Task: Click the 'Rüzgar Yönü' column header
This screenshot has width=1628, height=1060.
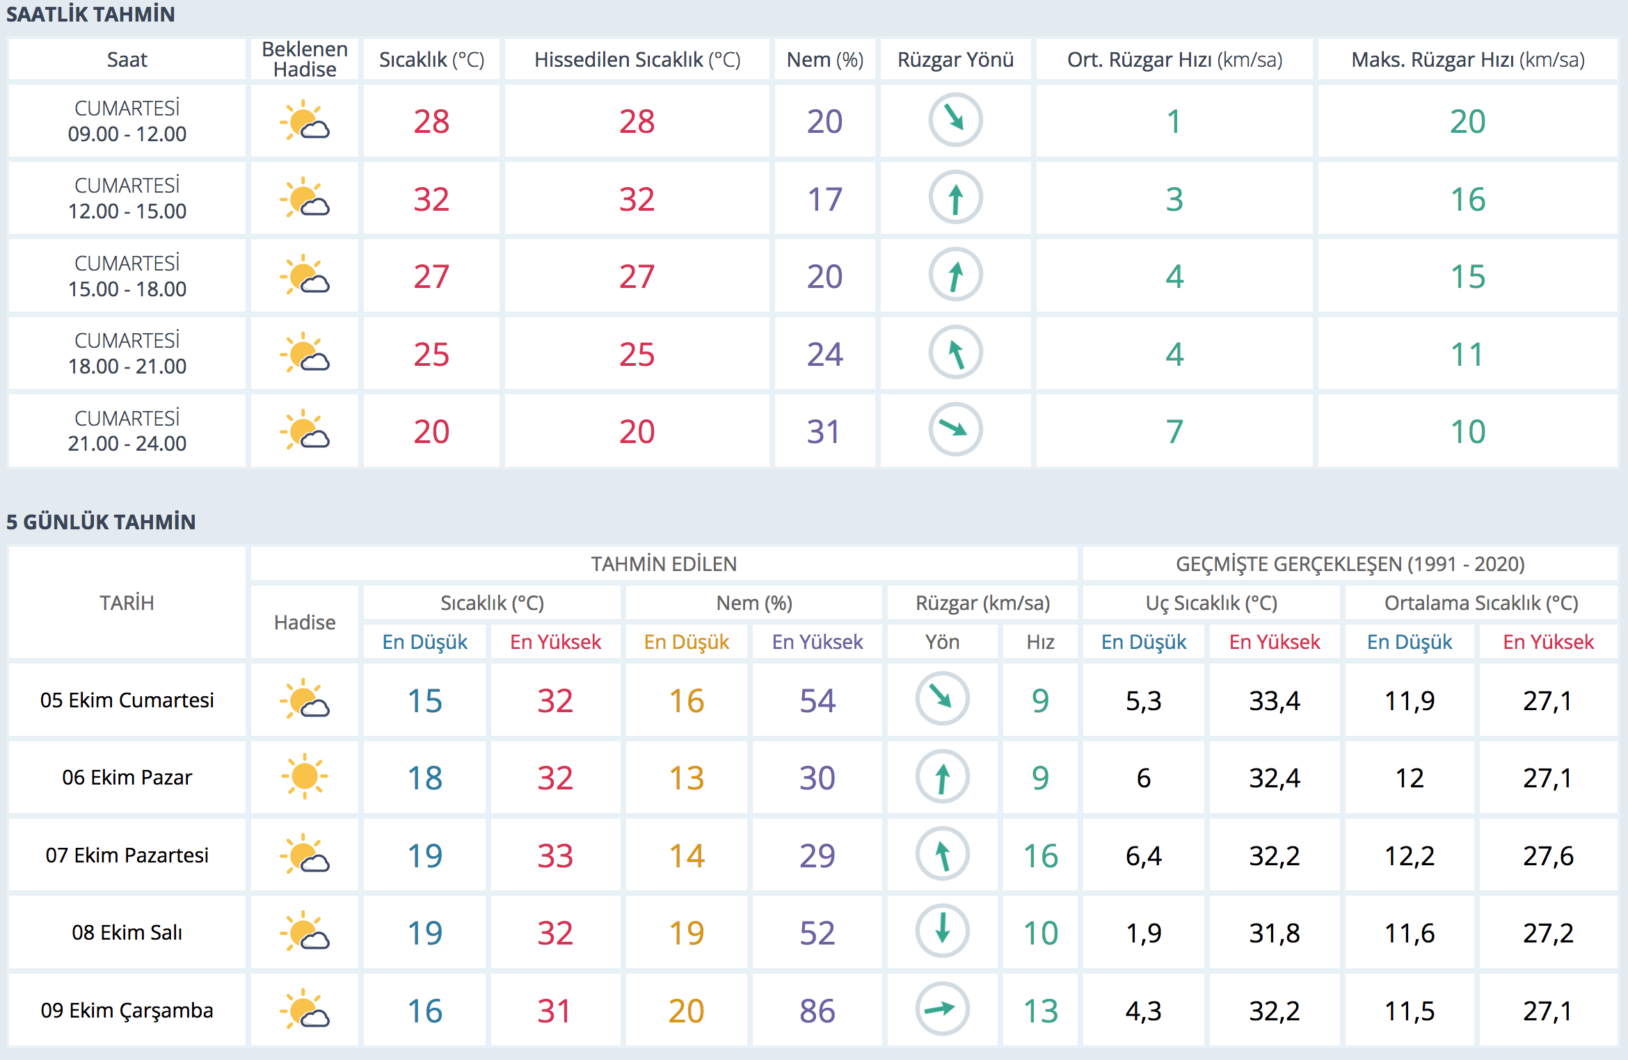Action: tap(955, 60)
